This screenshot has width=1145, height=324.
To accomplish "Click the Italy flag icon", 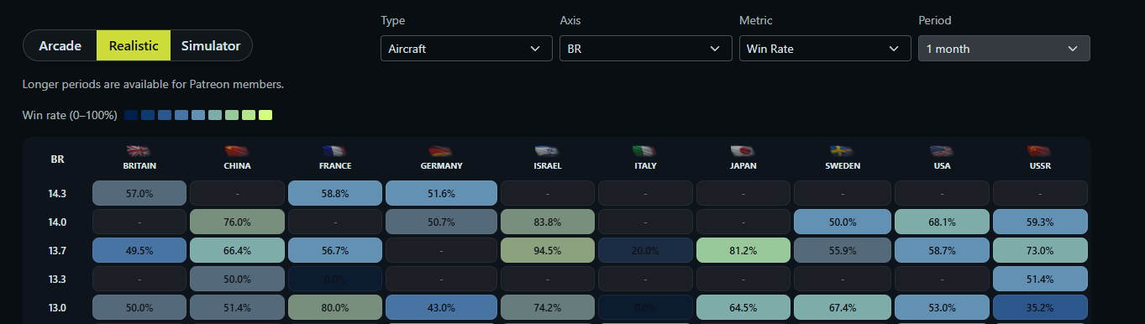I will pos(645,151).
